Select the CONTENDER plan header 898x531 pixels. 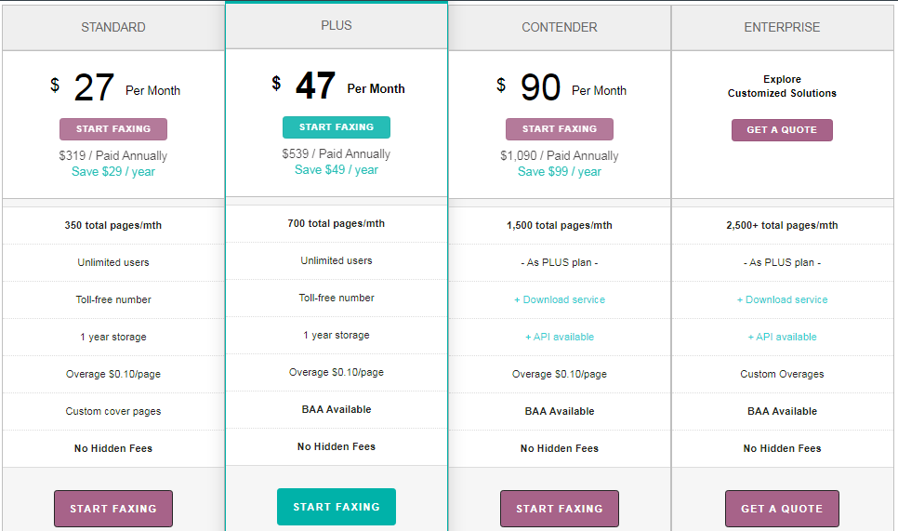pos(560,27)
